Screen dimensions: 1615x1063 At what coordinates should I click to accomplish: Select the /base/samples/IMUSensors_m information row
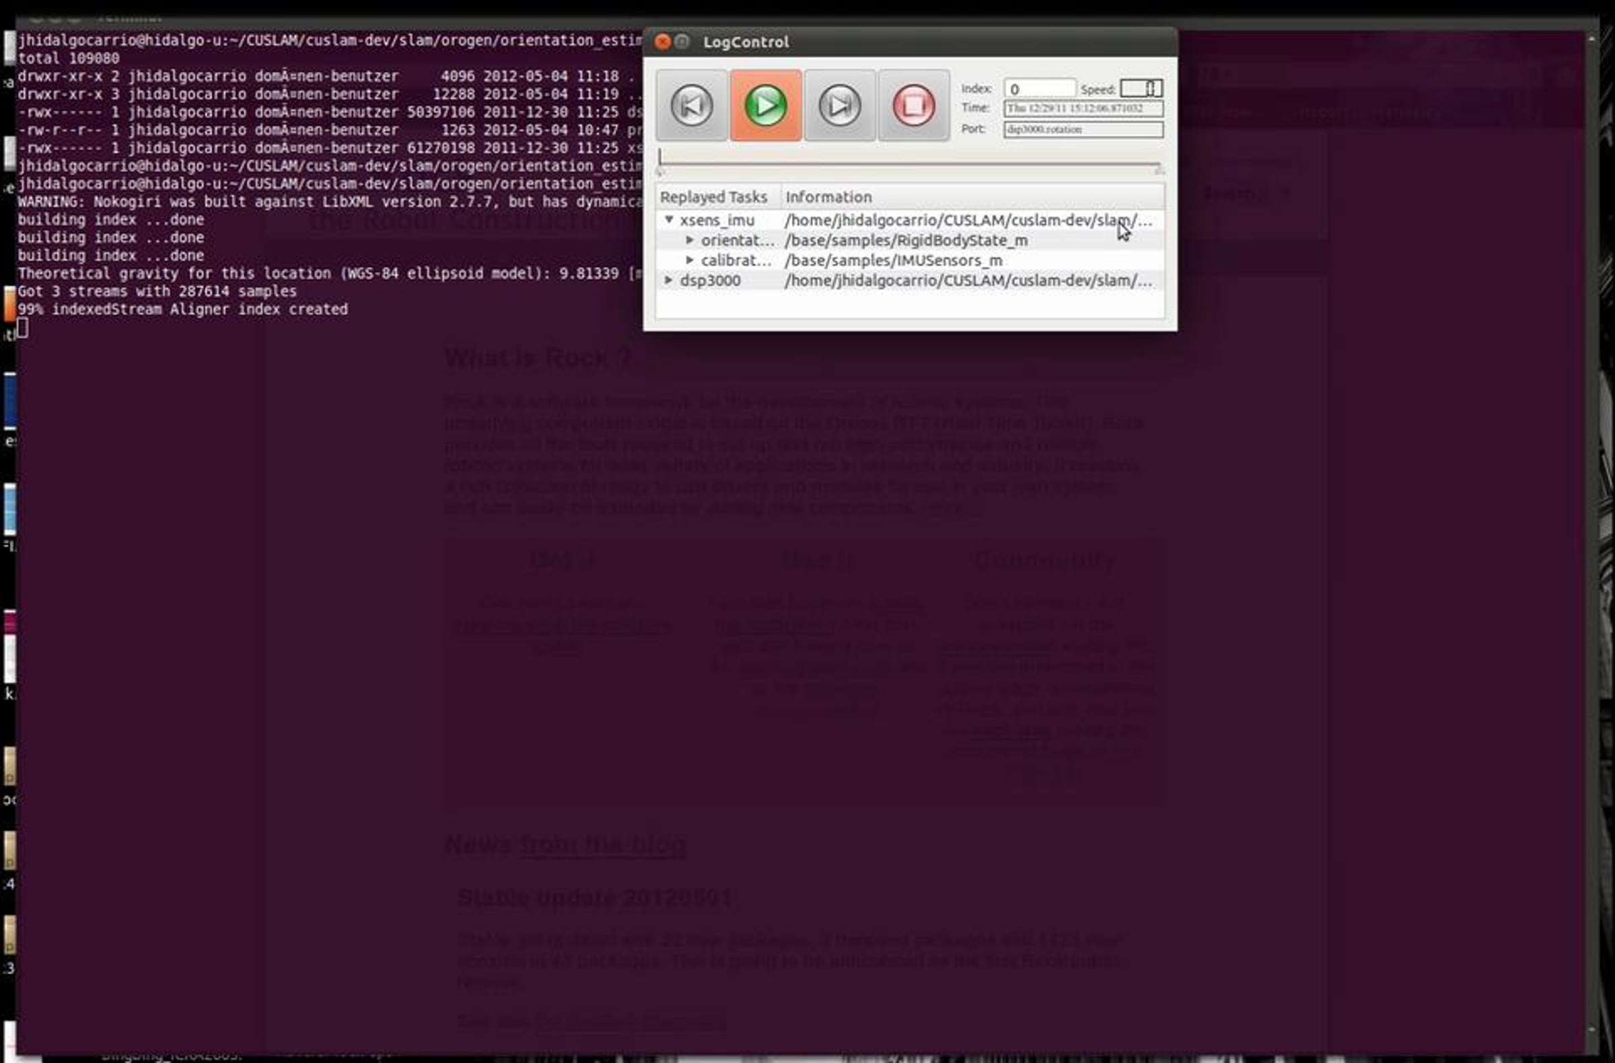click(x=893, y=260)
